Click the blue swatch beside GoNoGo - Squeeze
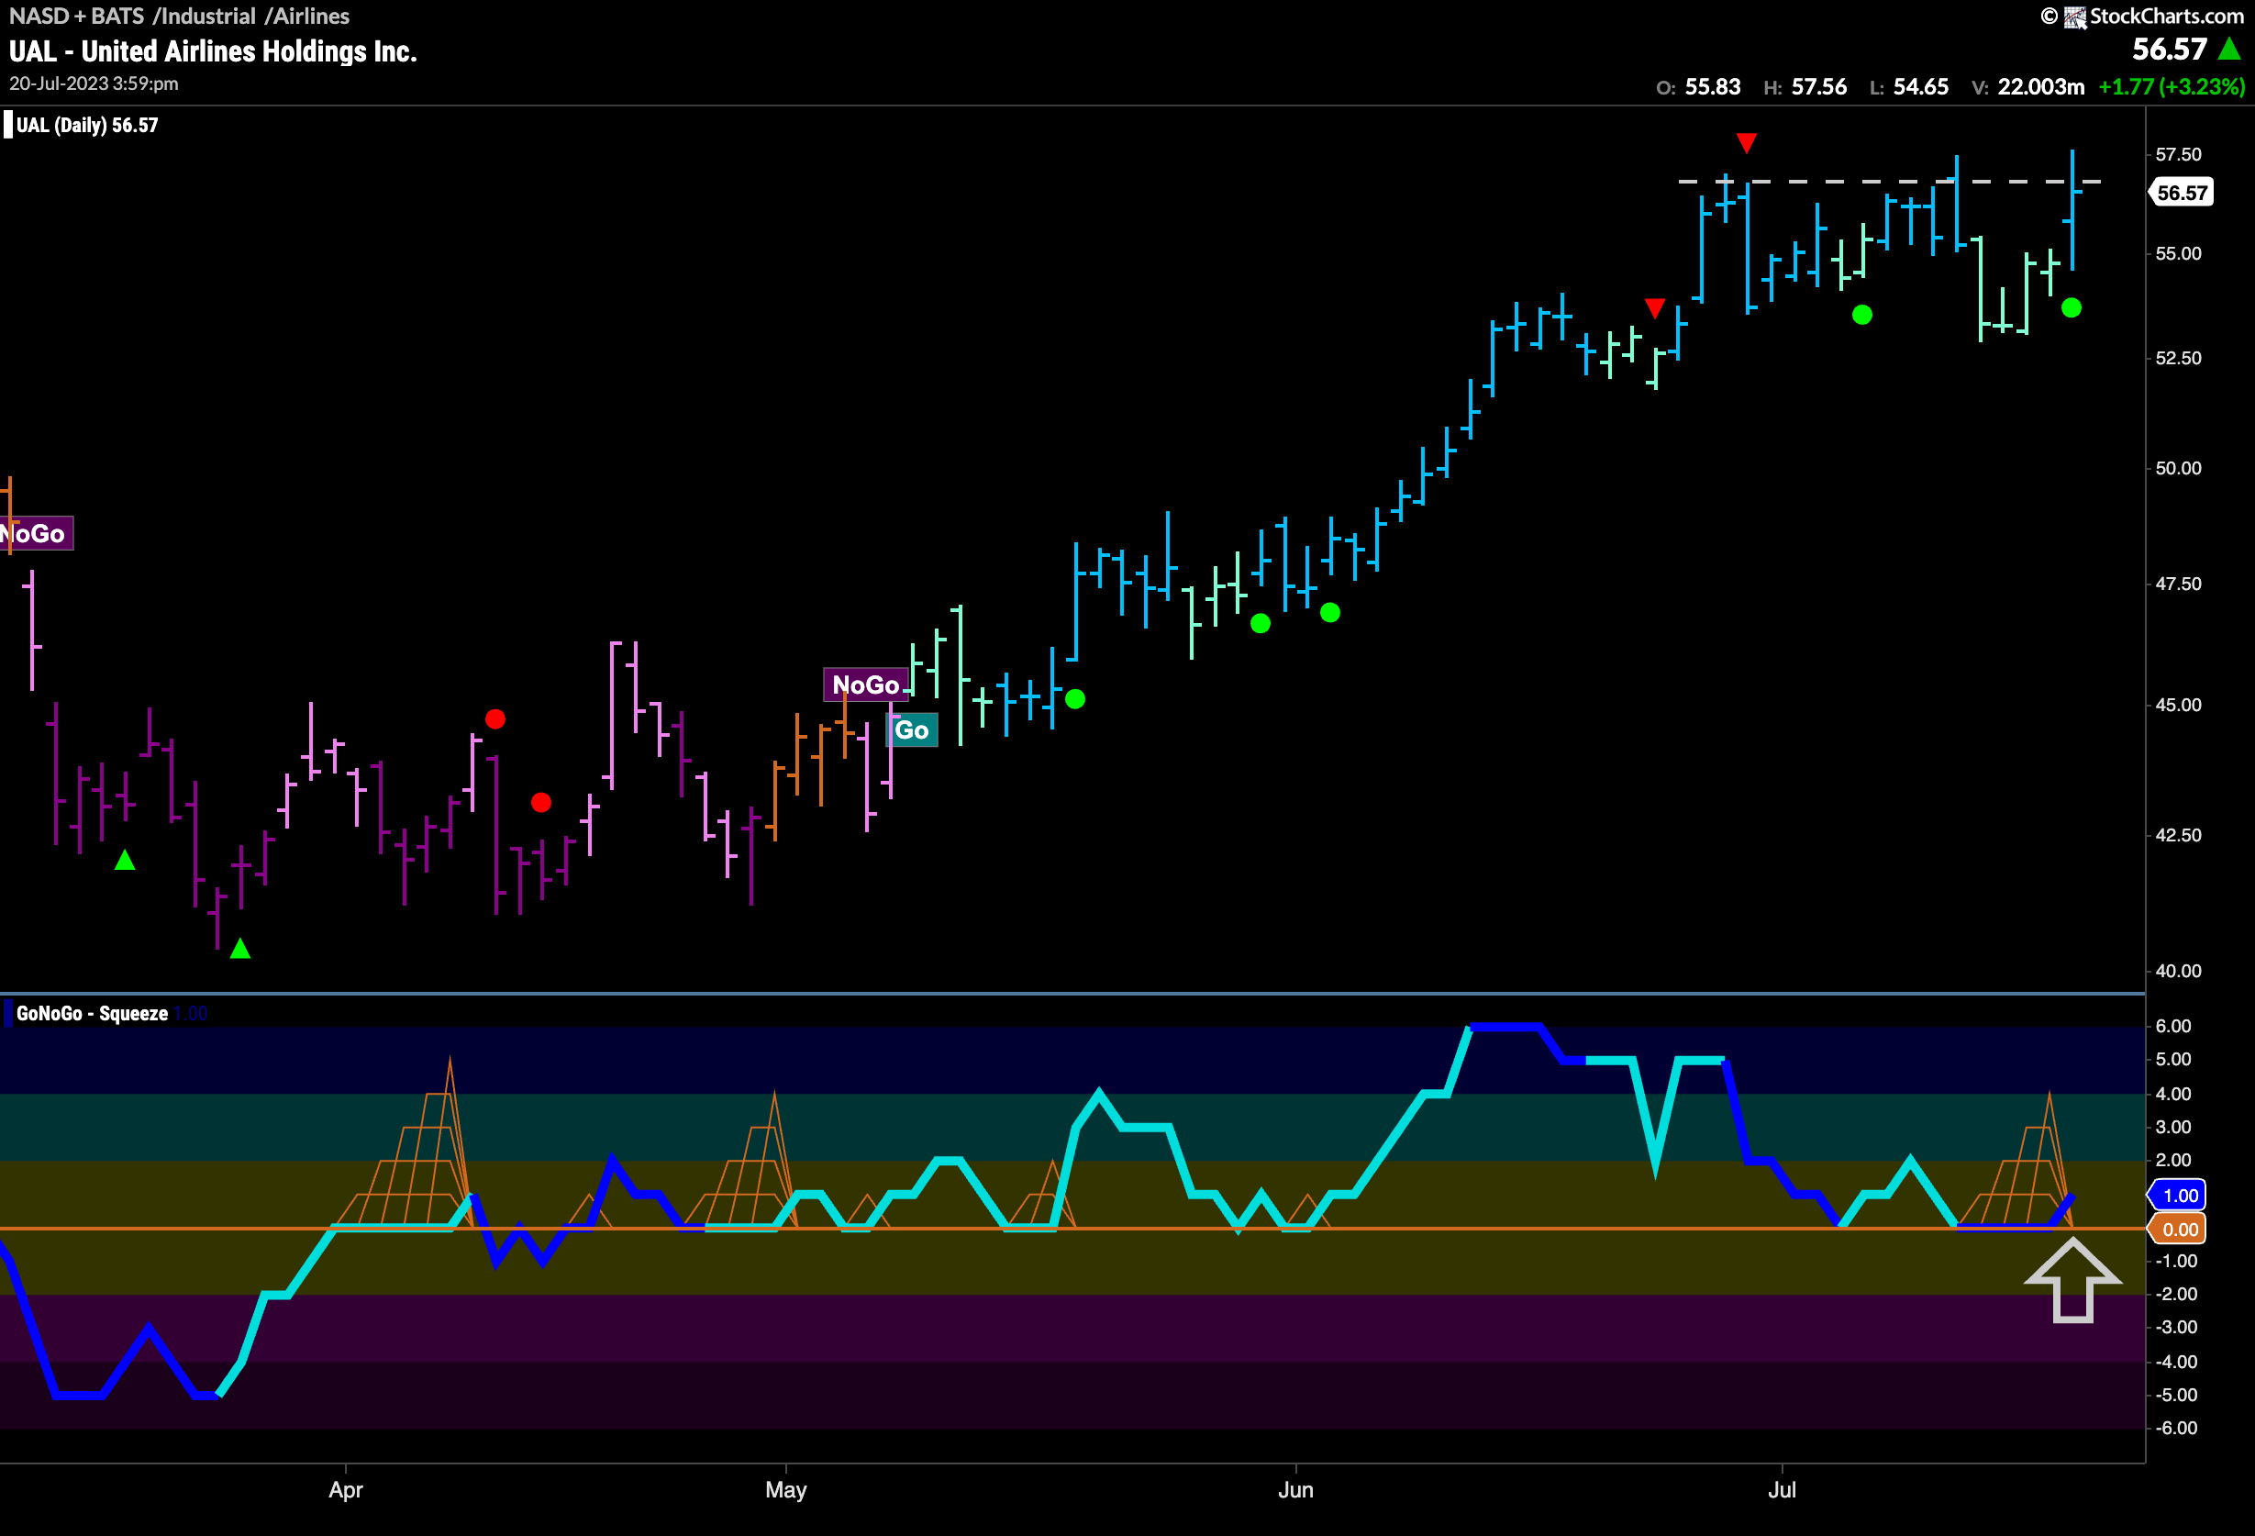Screen dimensions: 2255x1536 (x=7, y=1013)
